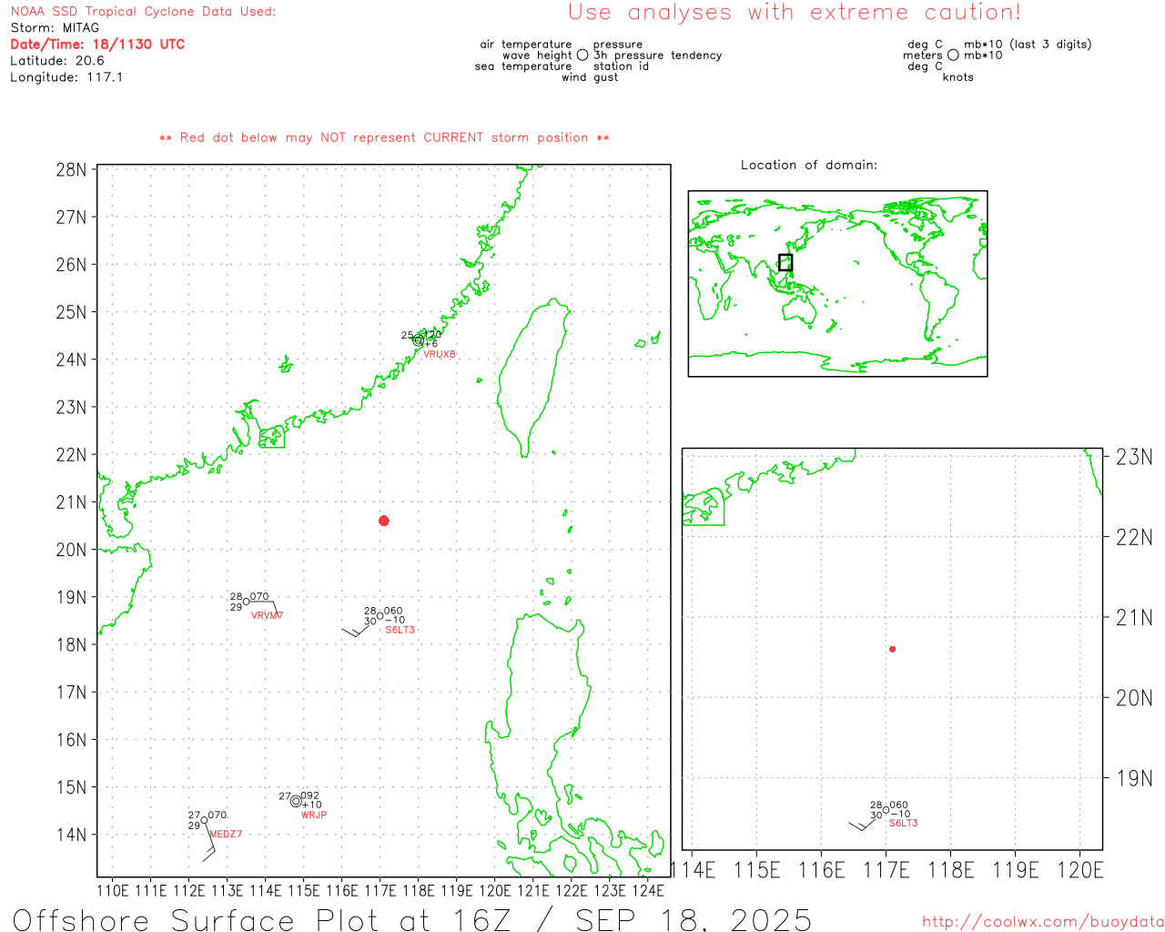Click the 'Location of domain:' label

click(x=809, y=165)
